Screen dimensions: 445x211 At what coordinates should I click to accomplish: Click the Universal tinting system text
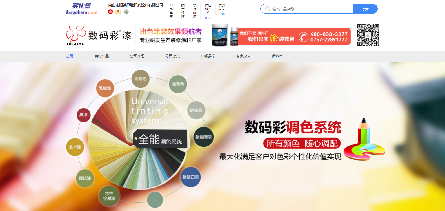(x=150, y=111)
